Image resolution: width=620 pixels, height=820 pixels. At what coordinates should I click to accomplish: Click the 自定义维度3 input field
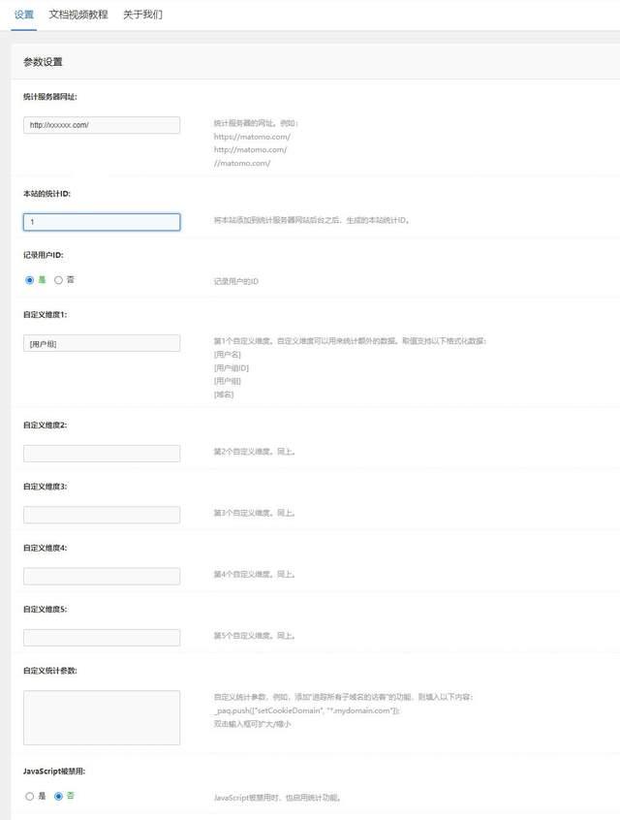click(102, 515)
